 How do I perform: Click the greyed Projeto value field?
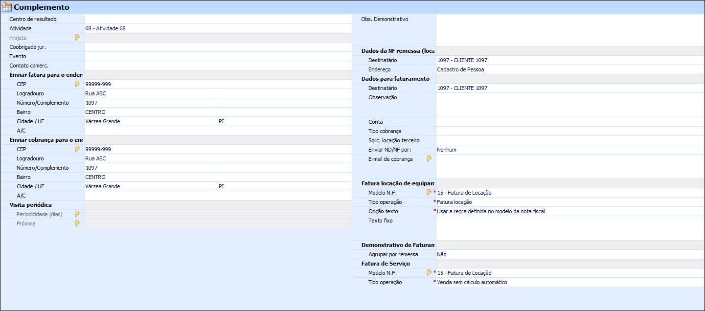pyautogui.click(x=218, y=38)
